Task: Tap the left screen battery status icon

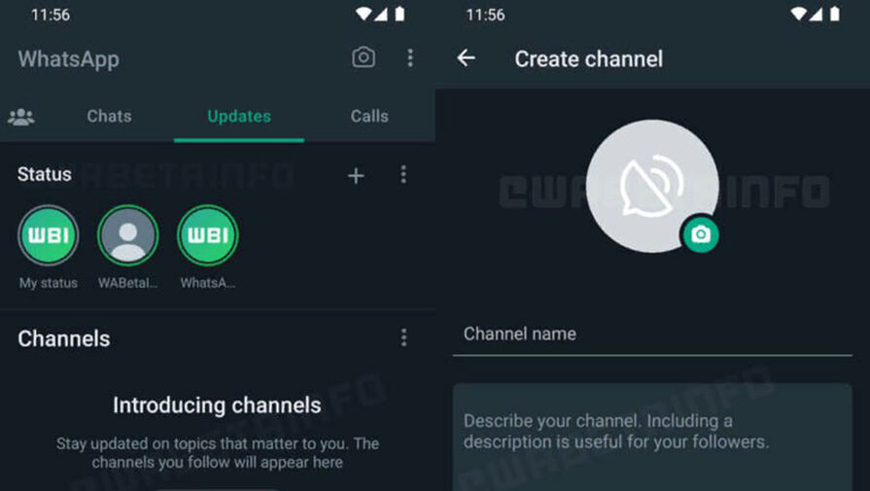Action: click(x=400, y=15)
